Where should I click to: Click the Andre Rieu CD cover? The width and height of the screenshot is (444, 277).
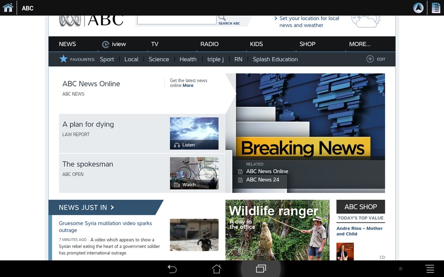pos(345,251)
